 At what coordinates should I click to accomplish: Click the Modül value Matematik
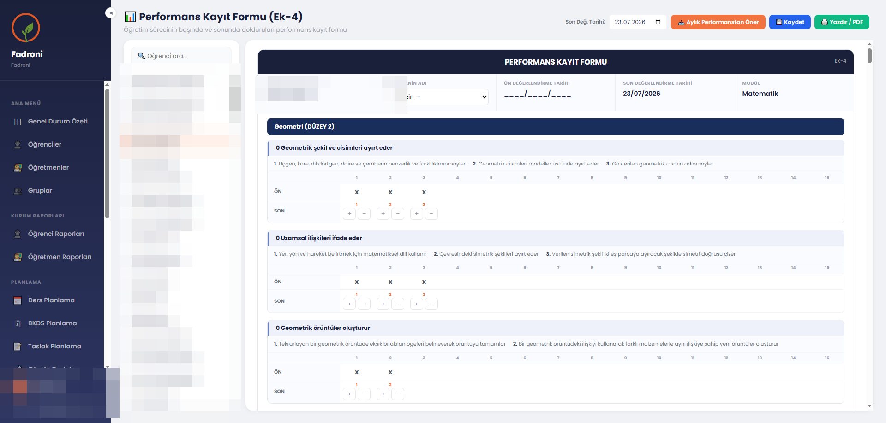tap(760, 94)
